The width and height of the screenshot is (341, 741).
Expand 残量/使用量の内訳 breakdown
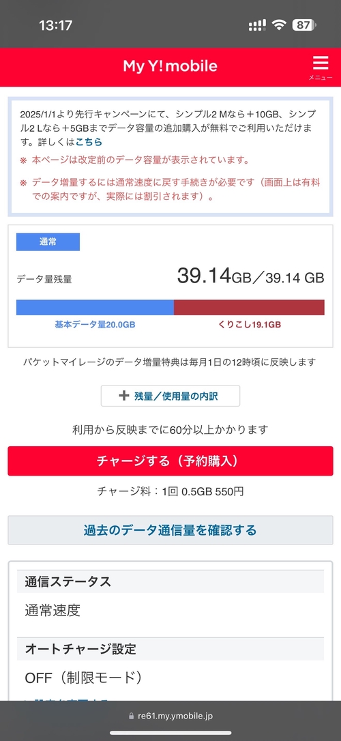tap(170, 396)
